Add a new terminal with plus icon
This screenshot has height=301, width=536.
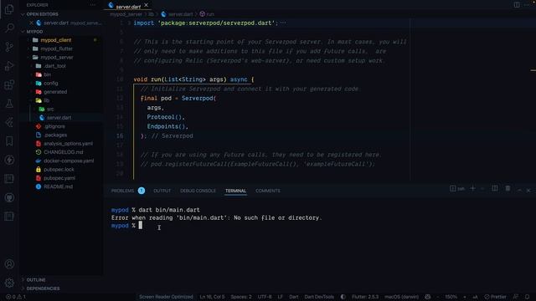472,188
